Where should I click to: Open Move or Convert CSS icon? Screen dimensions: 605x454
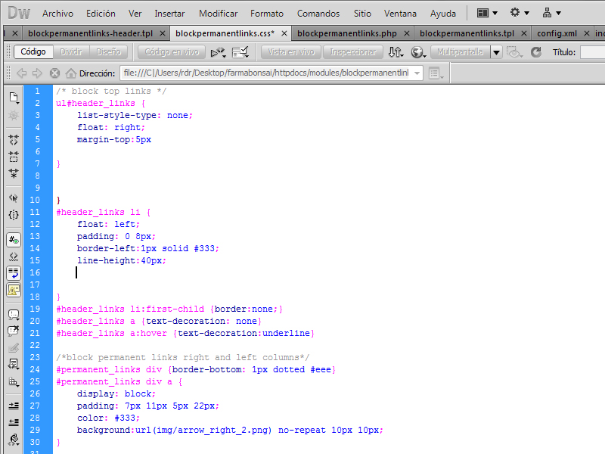pos(14,381)
